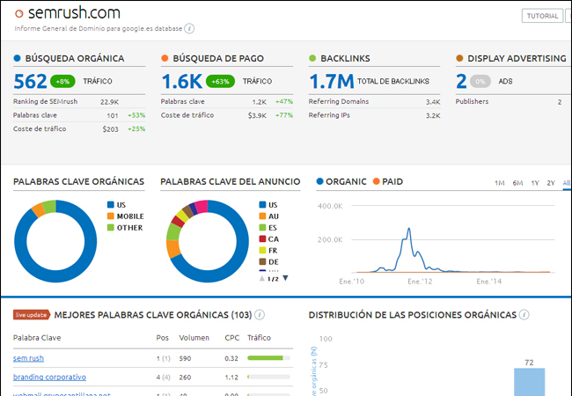Select the All time range
Image resolution: width=572 pixels, height=396 pixels.
(566, 183)
